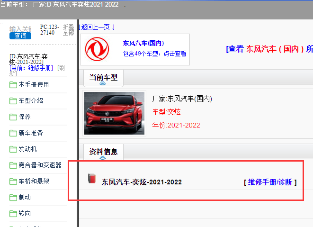
Task: Click folder icon beside 离合器和变速器
Action: coord(13,165)
